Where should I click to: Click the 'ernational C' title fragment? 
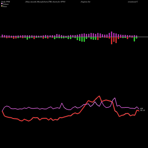(133, 2)
